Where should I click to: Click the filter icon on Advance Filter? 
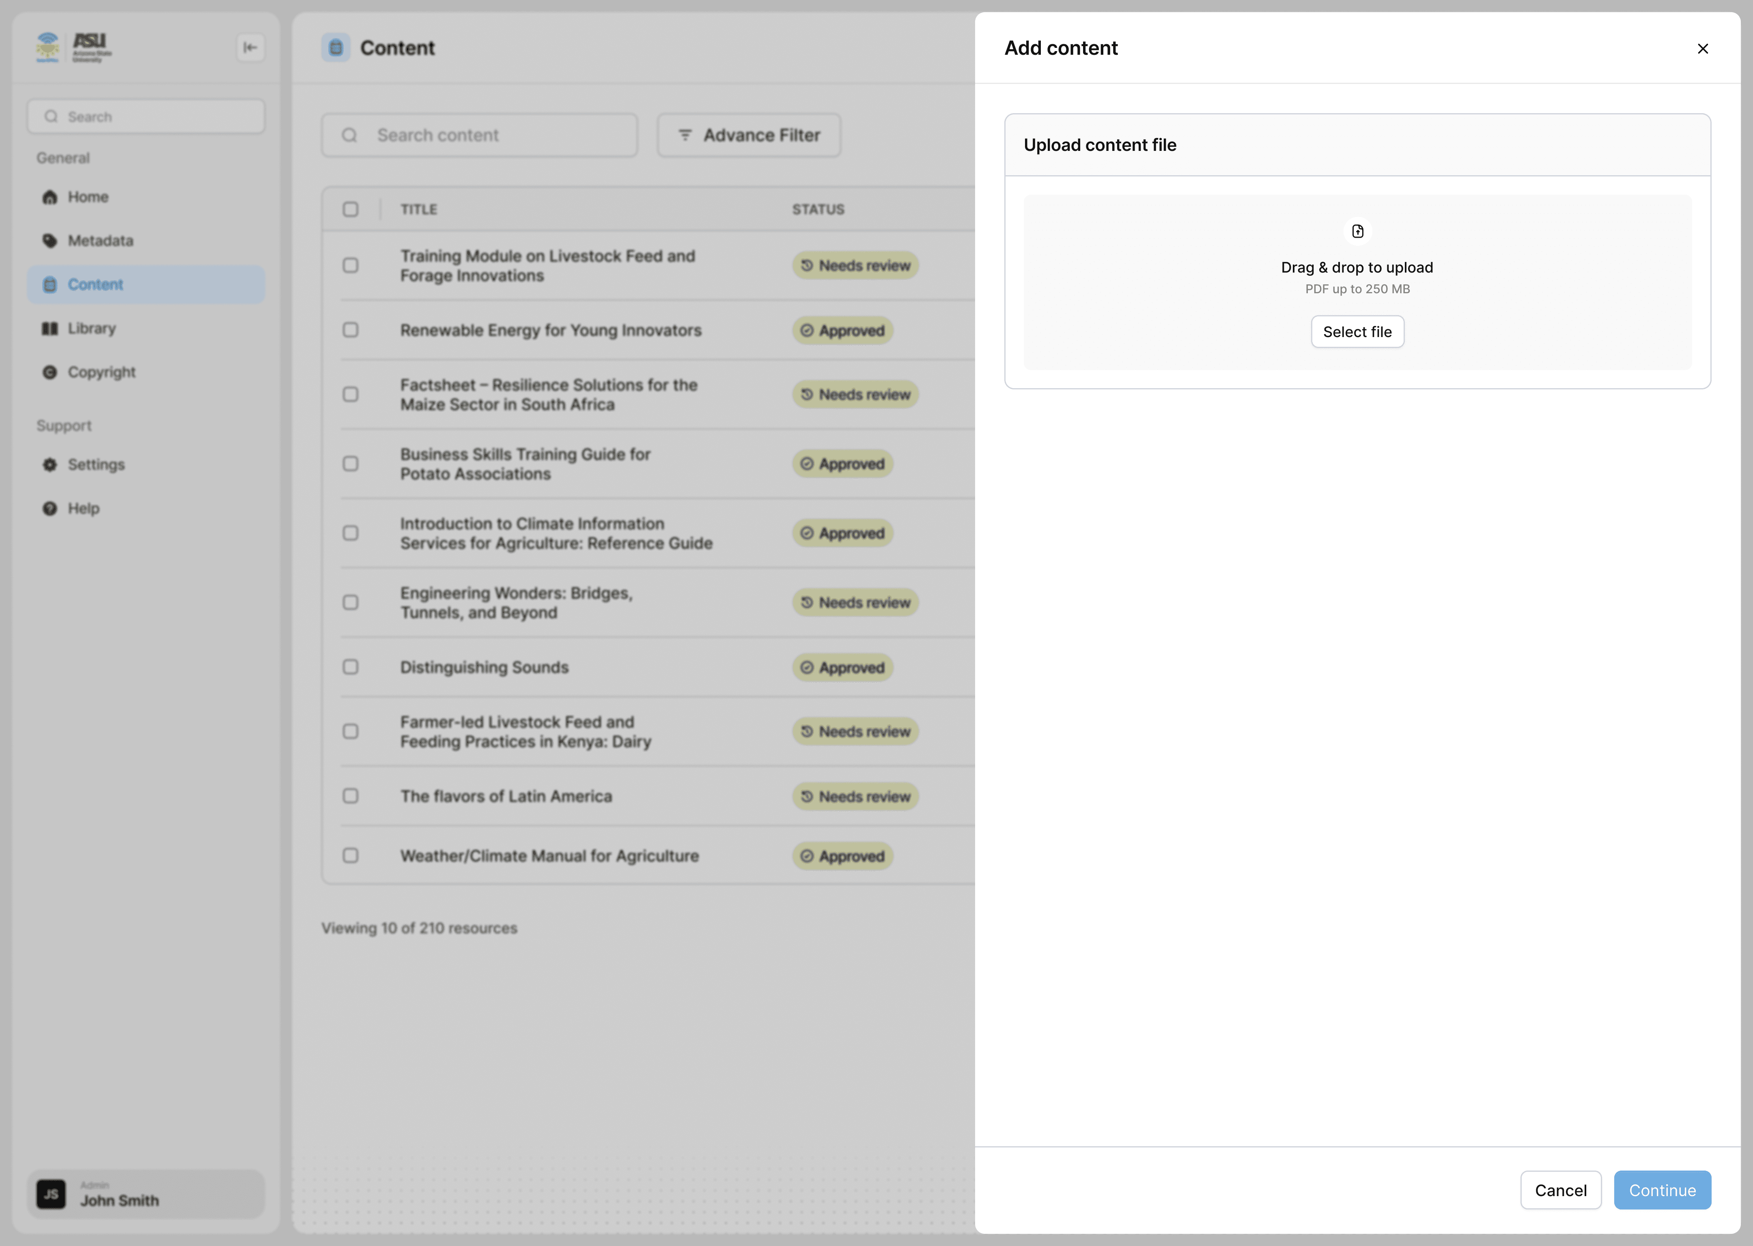[685, 135]
